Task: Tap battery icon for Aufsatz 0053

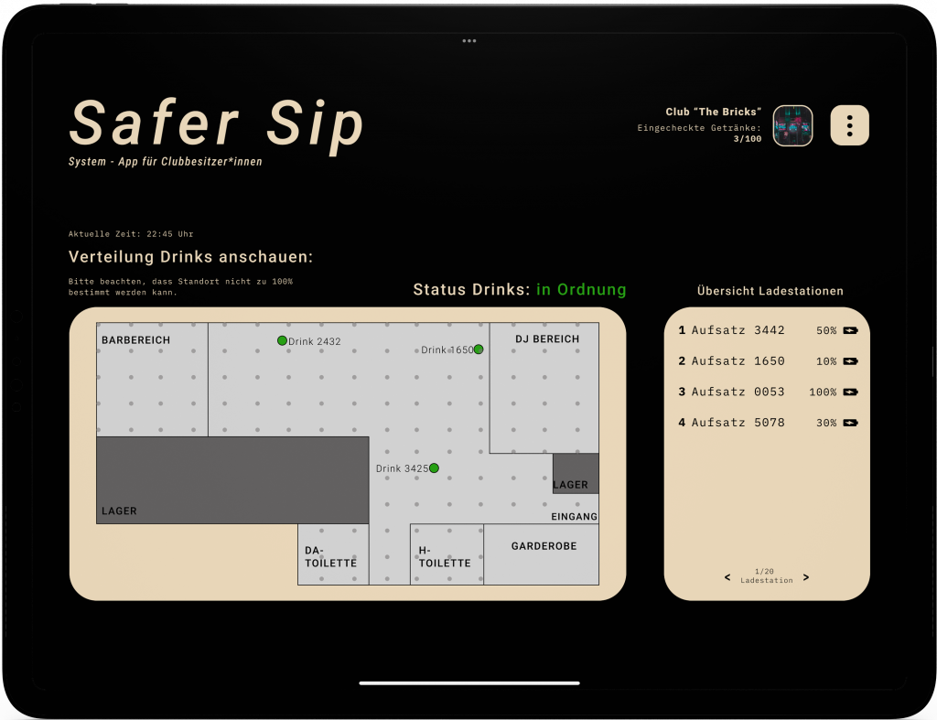Action: click(x=850, y=392)
